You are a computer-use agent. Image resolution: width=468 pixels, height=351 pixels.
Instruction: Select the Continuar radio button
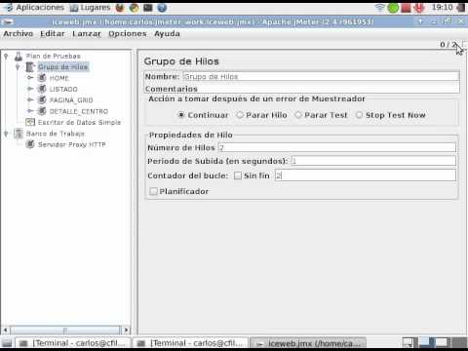181,115
